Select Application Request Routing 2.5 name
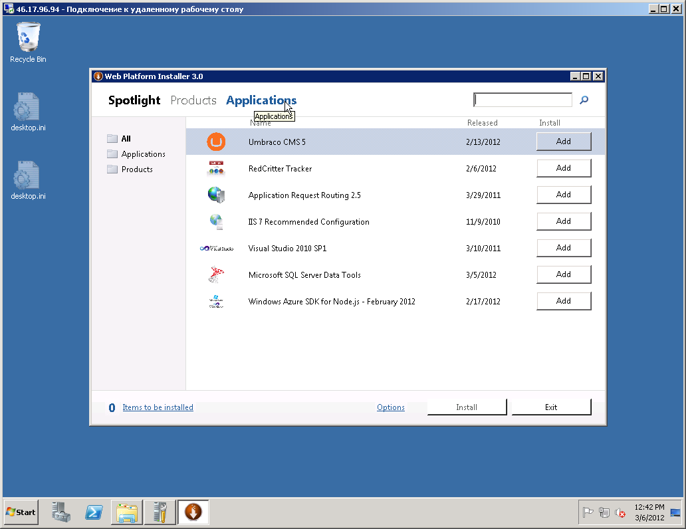Viewport: 686px width, 529px height. [304, 195]
